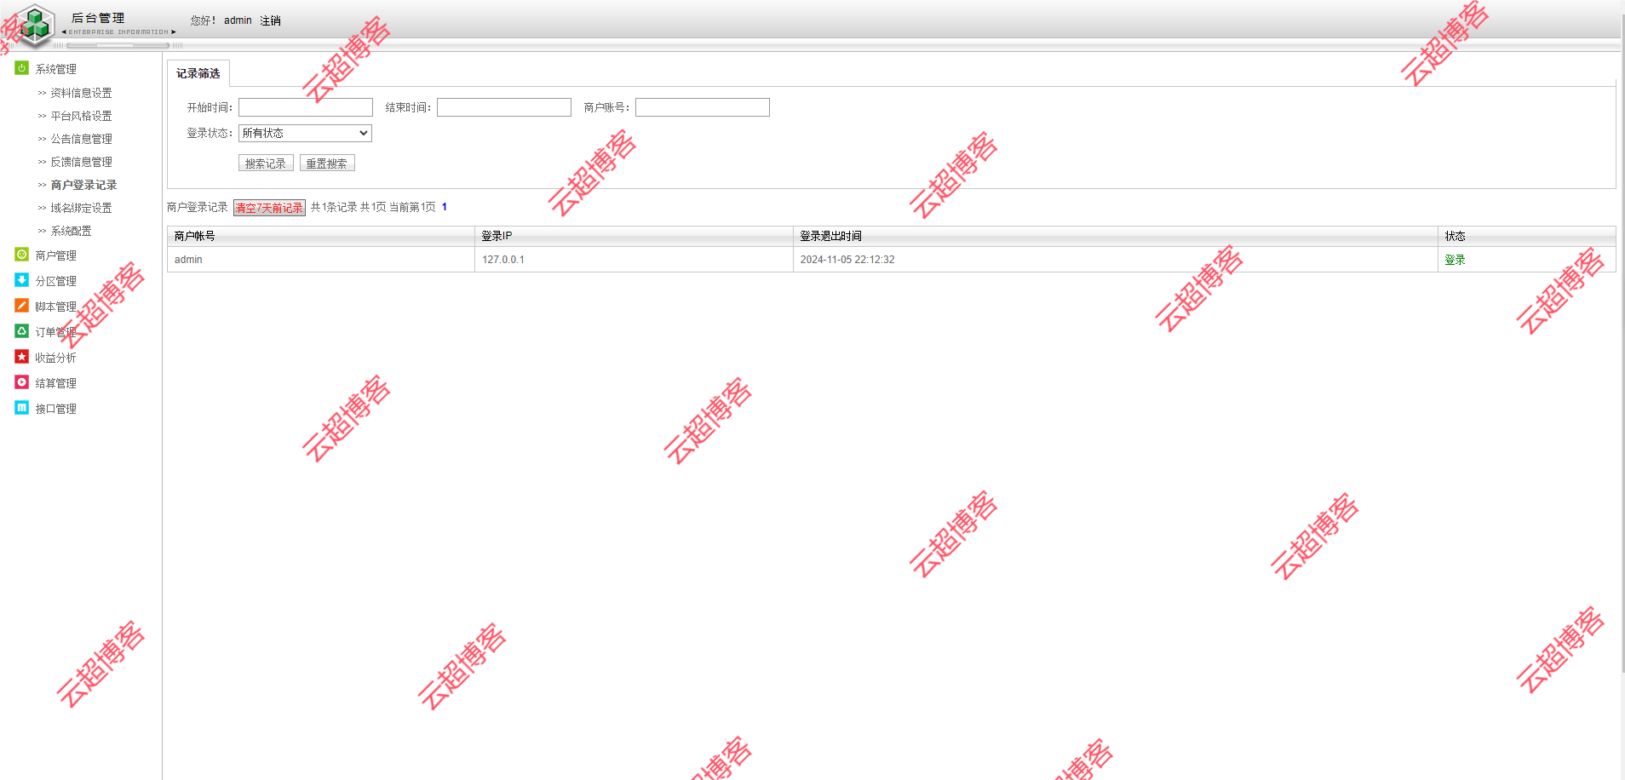The width and height of the screenshot is (1625, 780).
Task: Expand the 订单管理 menu section
Action: tap(55, 332)
